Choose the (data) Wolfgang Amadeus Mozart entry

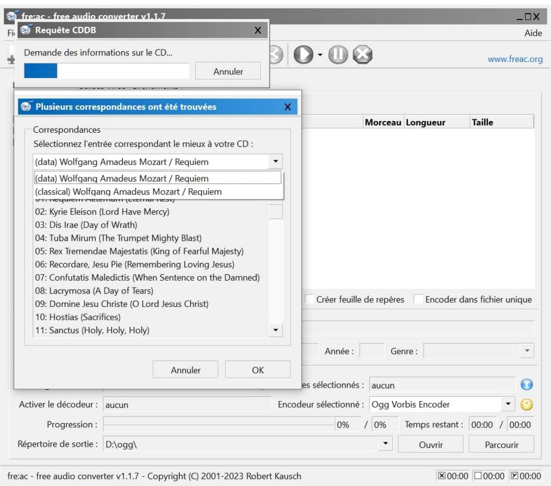(158, 178)
